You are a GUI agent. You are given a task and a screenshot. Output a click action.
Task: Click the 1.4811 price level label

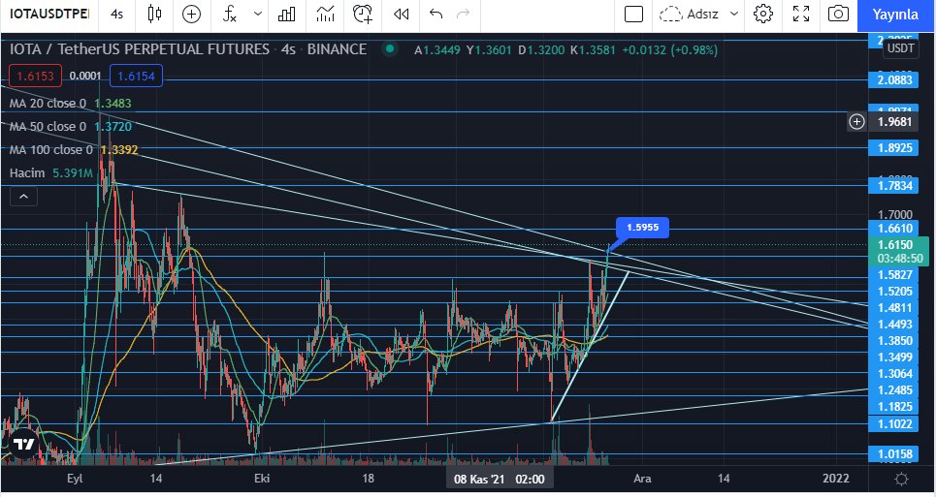tap(894, 307)
